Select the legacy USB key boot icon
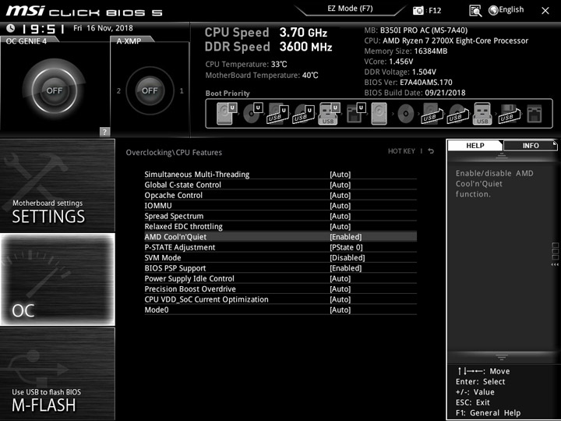 click(482, 114)
